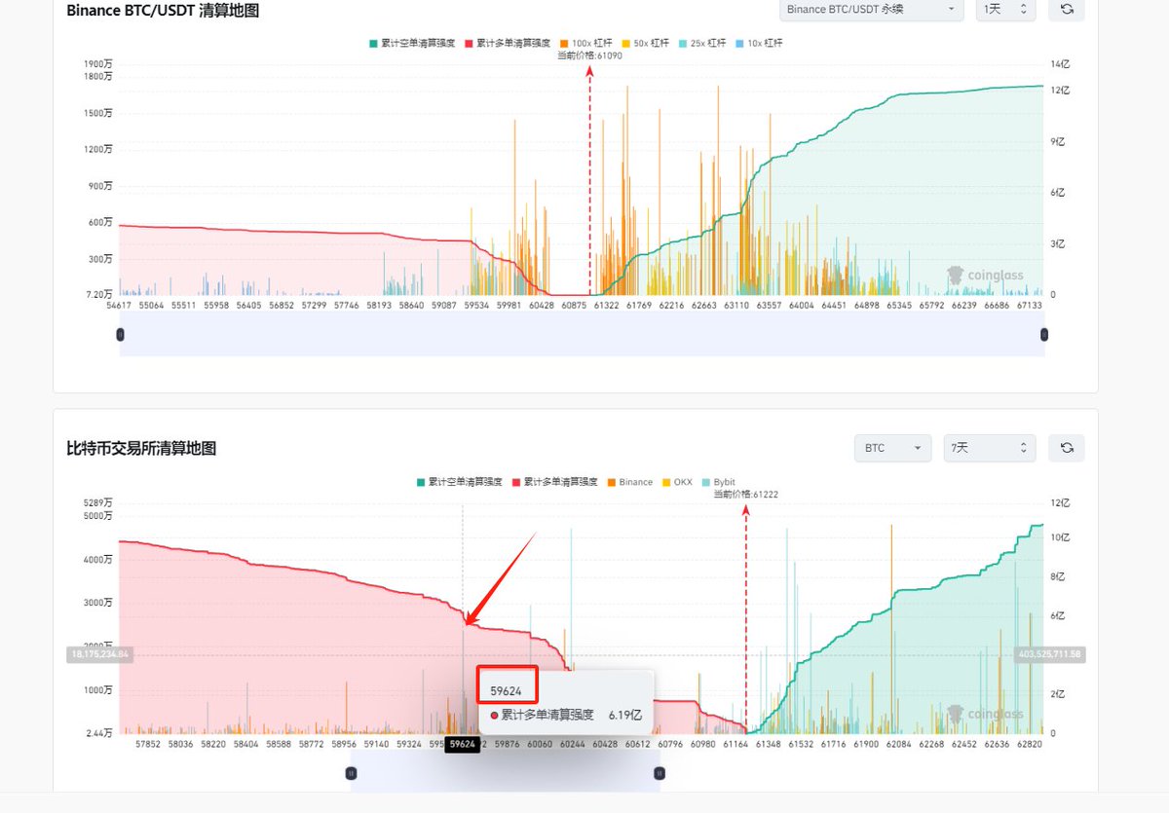
Task: Click the 57852 x-axis label in bottom chart
Action: [x=148, y=744]
